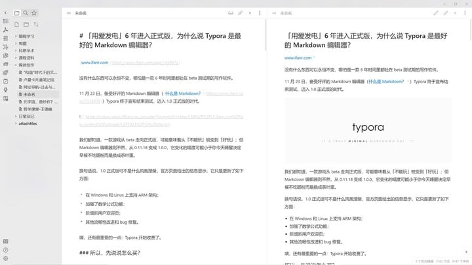472x265 pixels.
Task: Click 什么是 Markdown? link in preview pane
Action: pos(386,81)
